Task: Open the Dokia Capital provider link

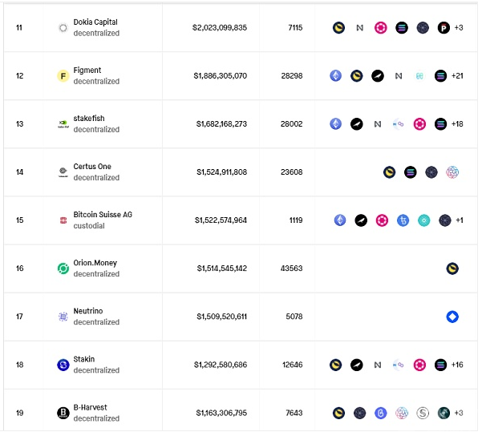Action: pos(95,22)
